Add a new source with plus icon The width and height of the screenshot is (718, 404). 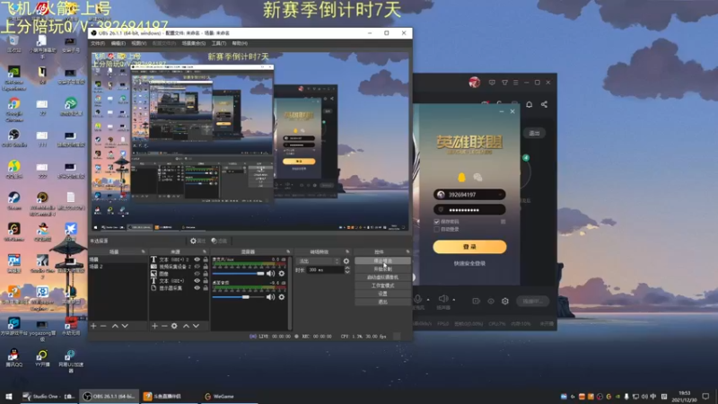coord(154,326)
